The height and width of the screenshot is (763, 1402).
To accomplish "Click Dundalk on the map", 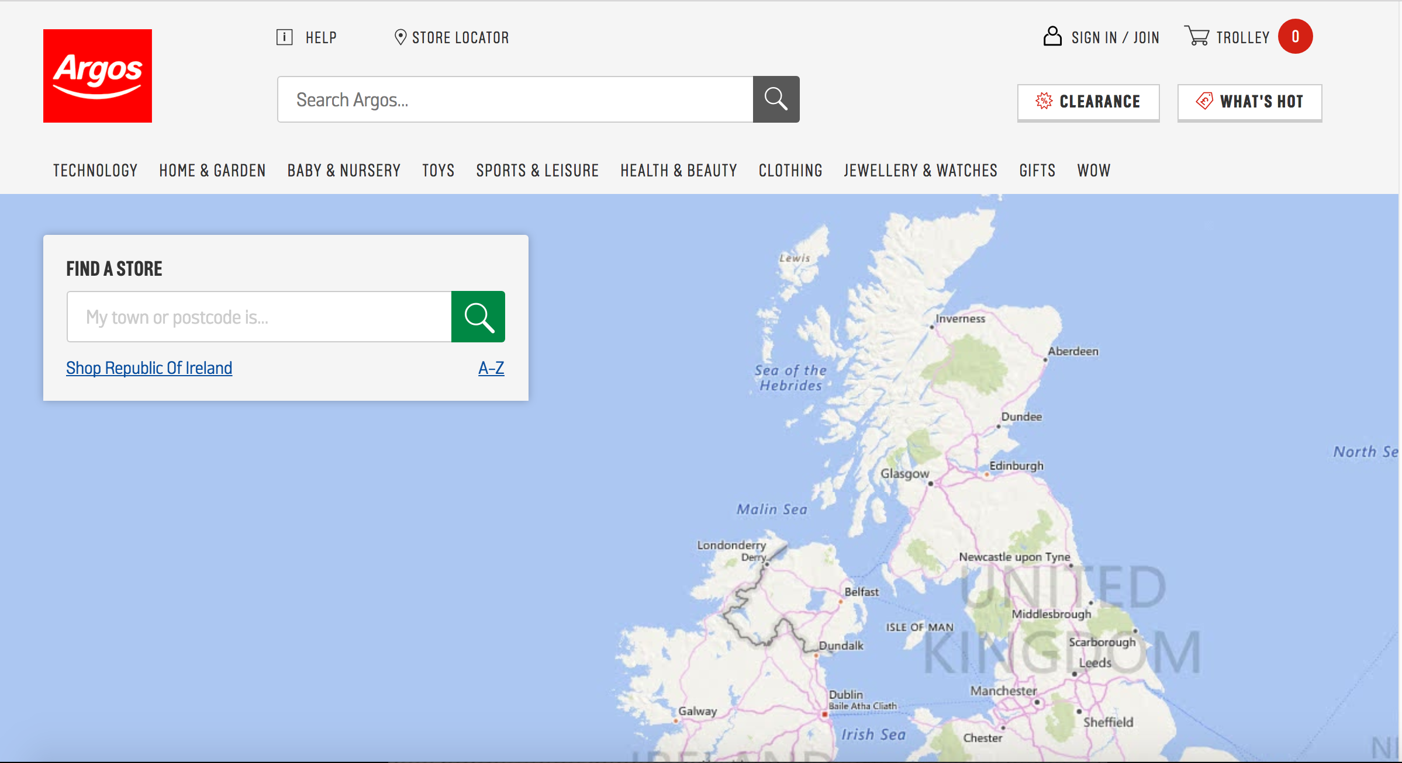I will [x=841, y=646].
